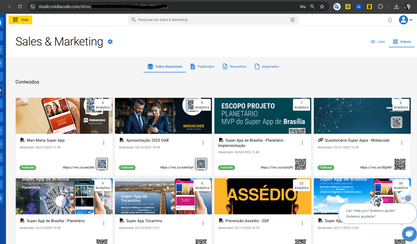Switch to Lista view
Screen dimensions: 417x244
(378, 41)
